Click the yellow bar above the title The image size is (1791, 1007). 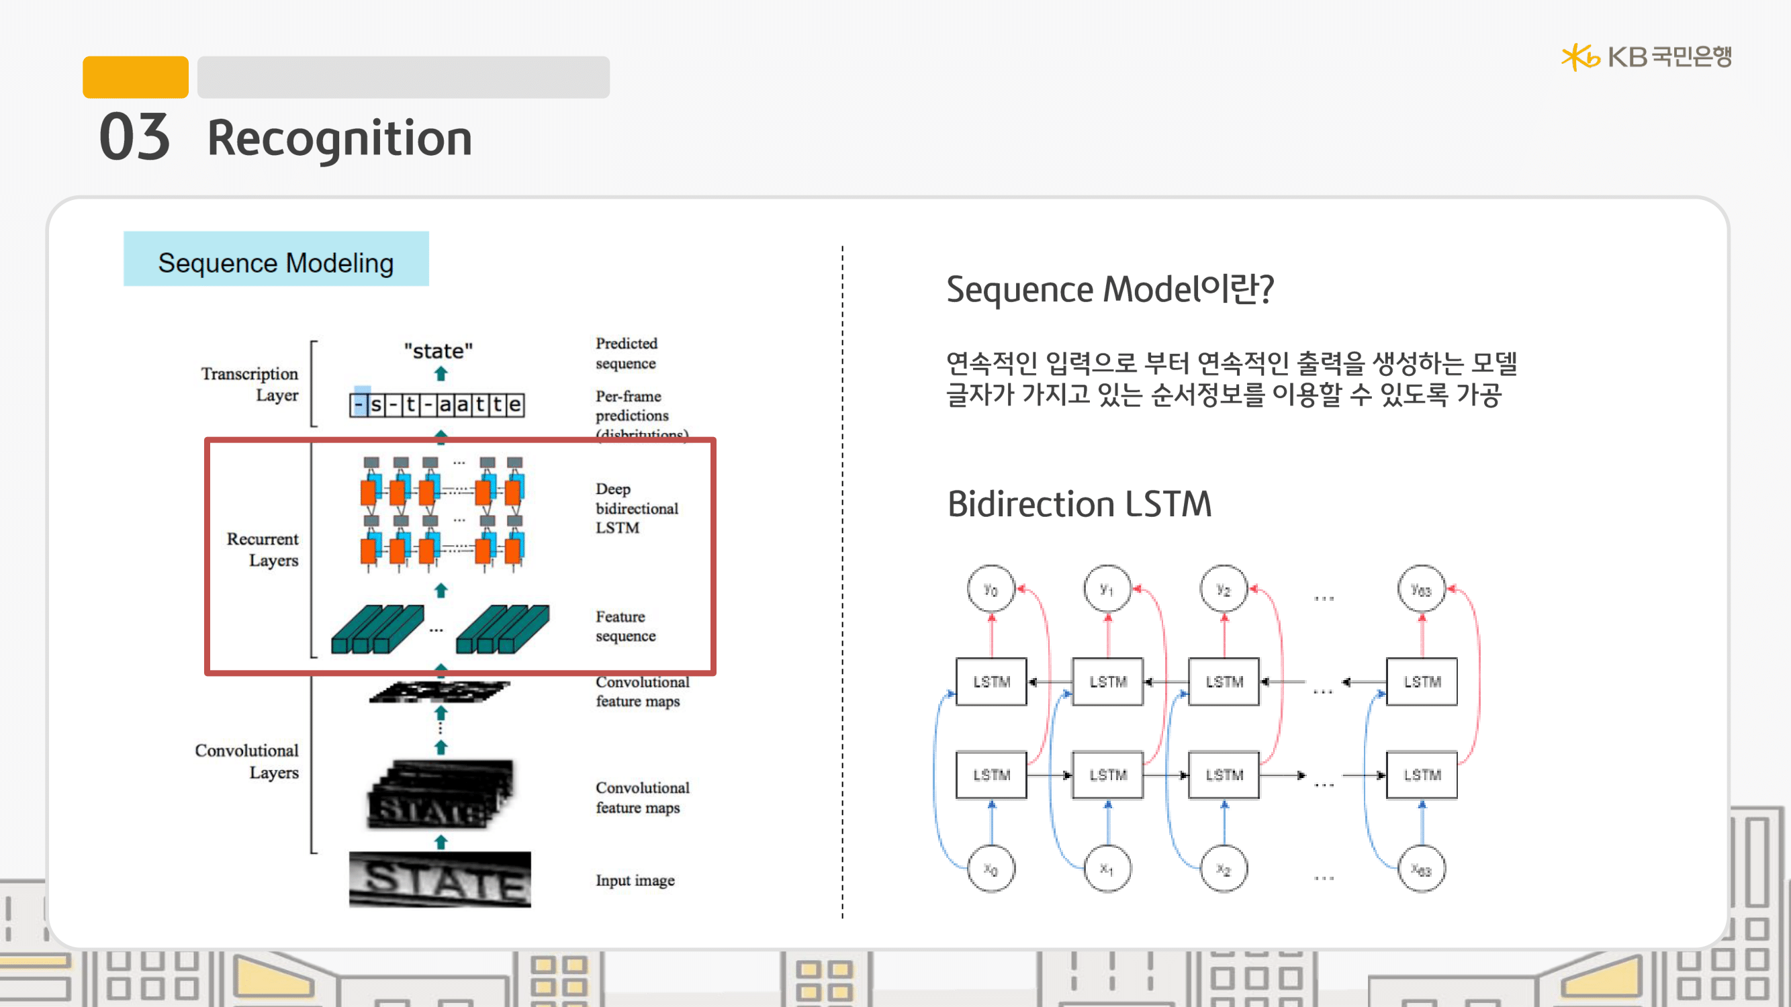[135, 77]
